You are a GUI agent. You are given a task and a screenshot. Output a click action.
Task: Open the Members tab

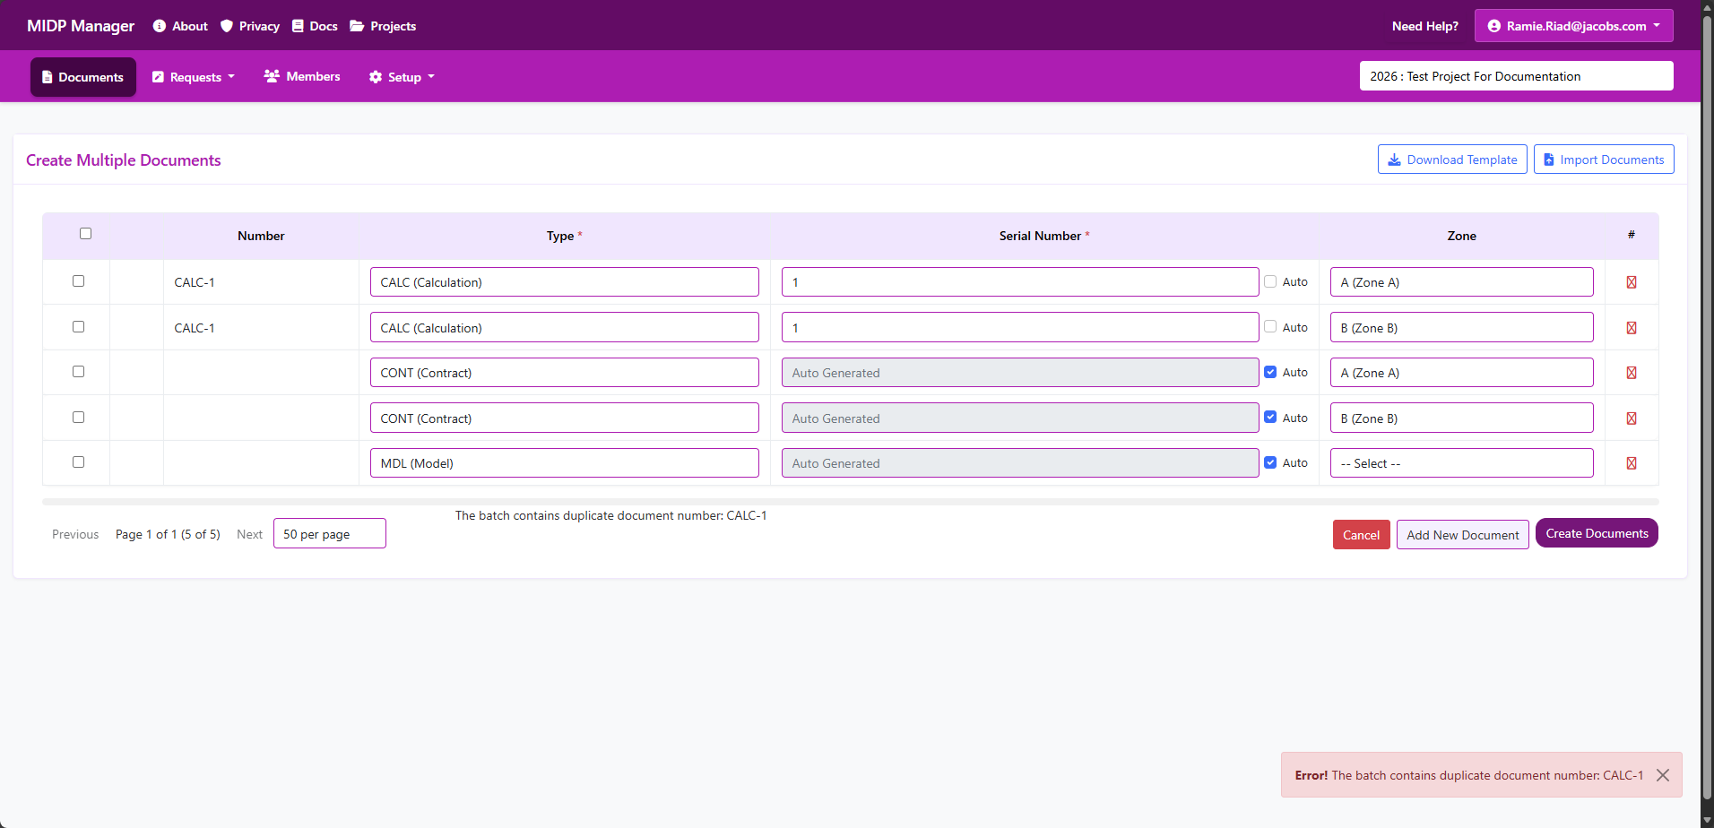click(x=302, y=76)
